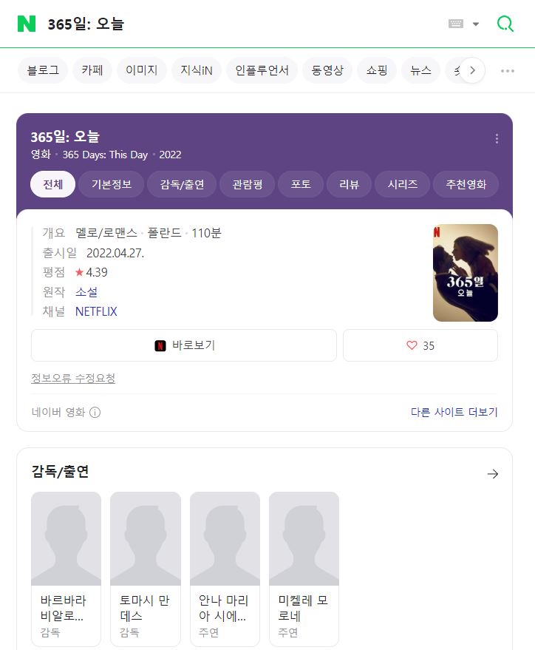
Task: Expand 다른 사이트 더보기 link
Action: (454, 412)
